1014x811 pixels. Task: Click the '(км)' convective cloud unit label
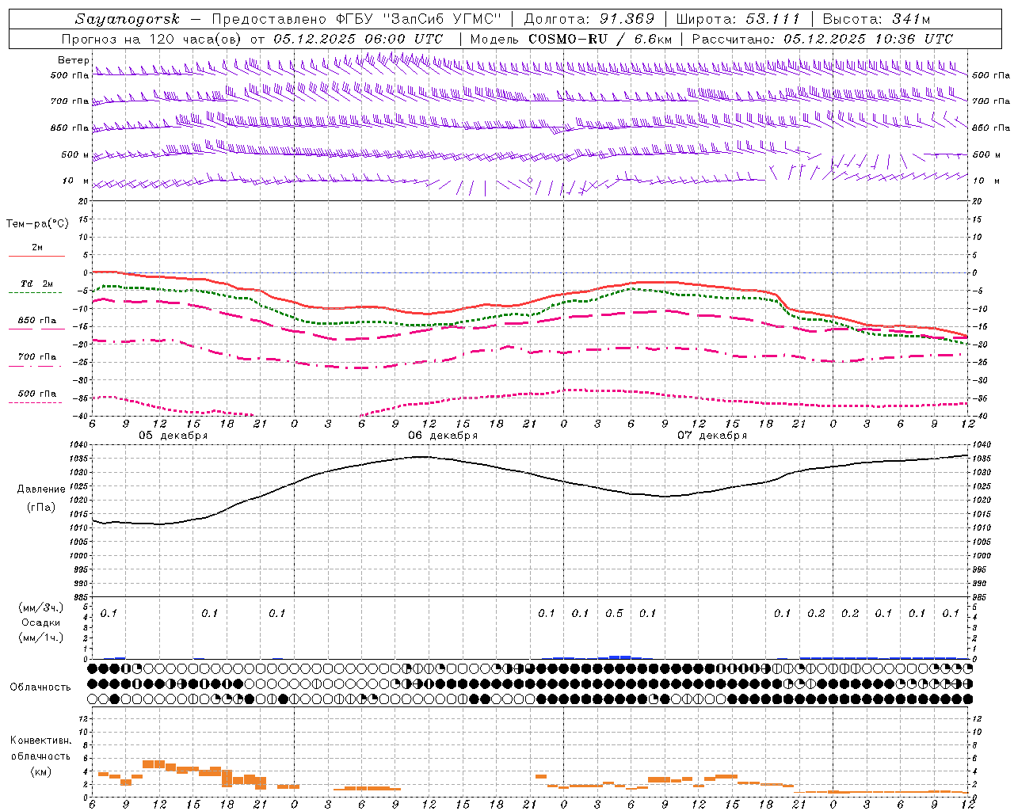point(40,771)
